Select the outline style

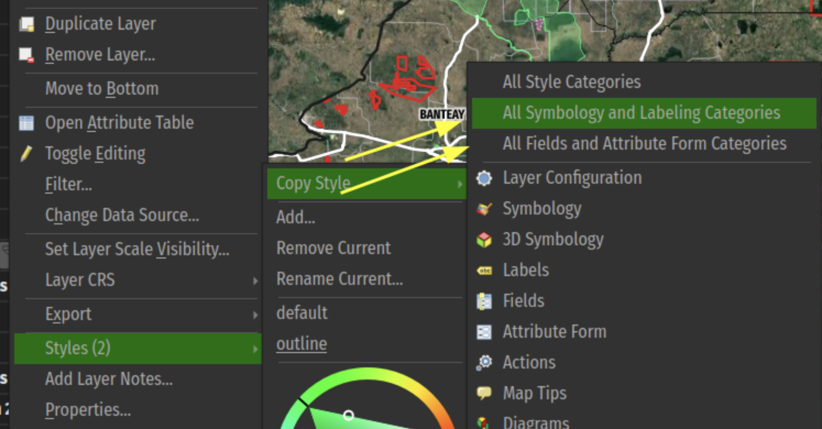pos(302,344)
